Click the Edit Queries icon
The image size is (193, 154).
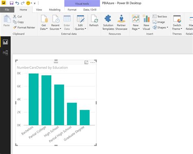point(81,19)
